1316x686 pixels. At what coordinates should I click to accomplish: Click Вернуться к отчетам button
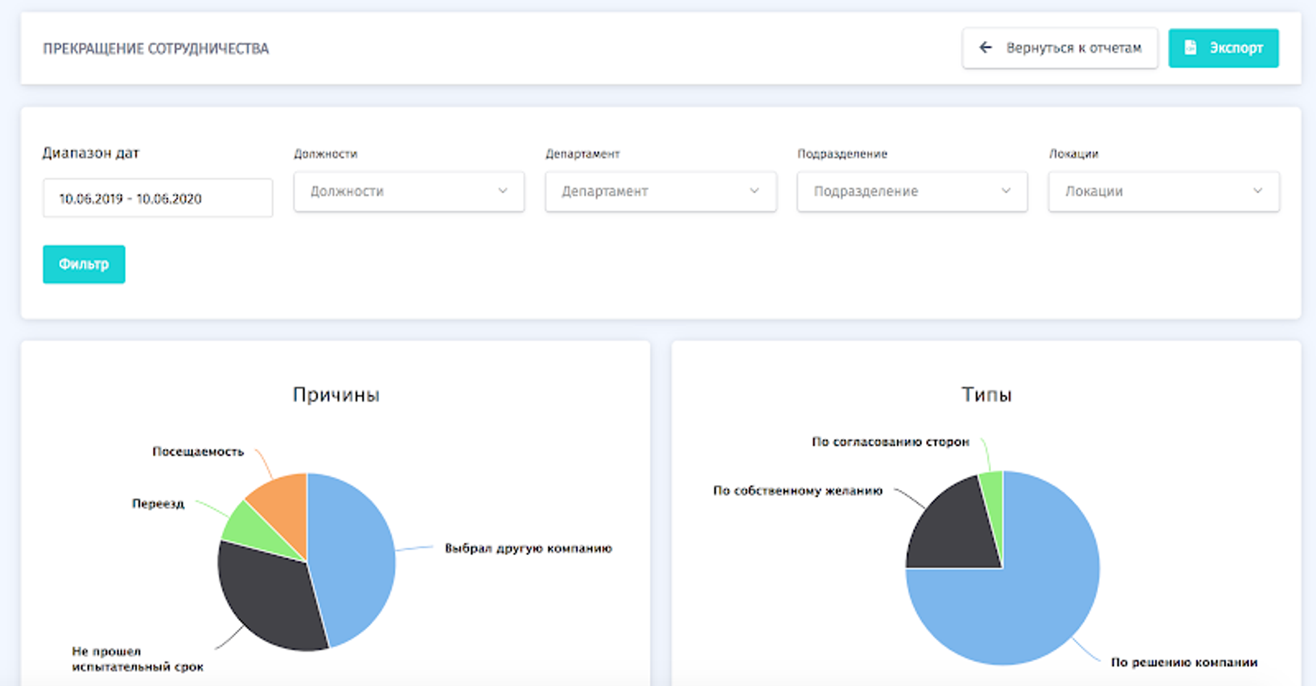point(1060,48)
